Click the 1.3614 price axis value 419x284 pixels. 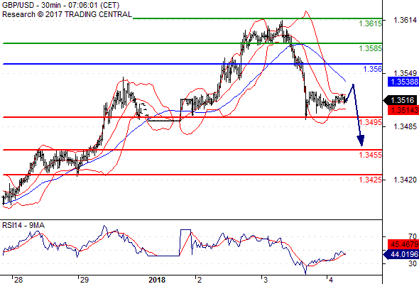[405, 20]
